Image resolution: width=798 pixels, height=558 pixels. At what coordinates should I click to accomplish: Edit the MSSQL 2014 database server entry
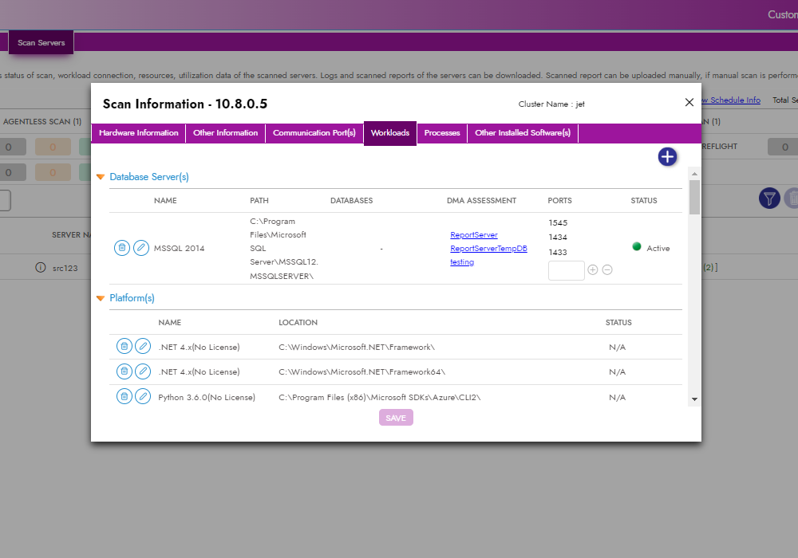[x=141, y=248]
